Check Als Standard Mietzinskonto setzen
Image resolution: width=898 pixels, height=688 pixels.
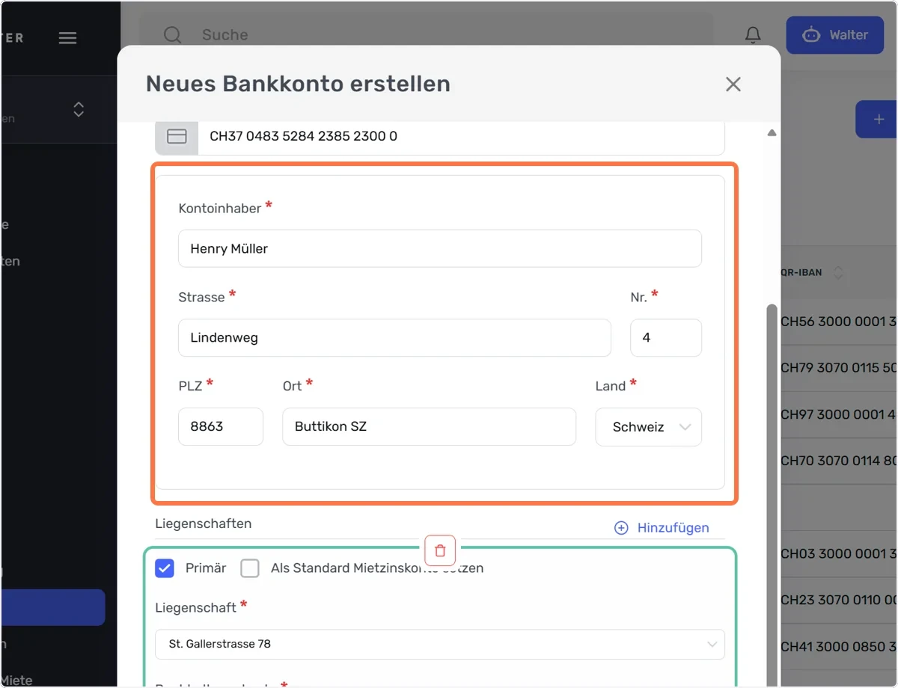point(250,568)
